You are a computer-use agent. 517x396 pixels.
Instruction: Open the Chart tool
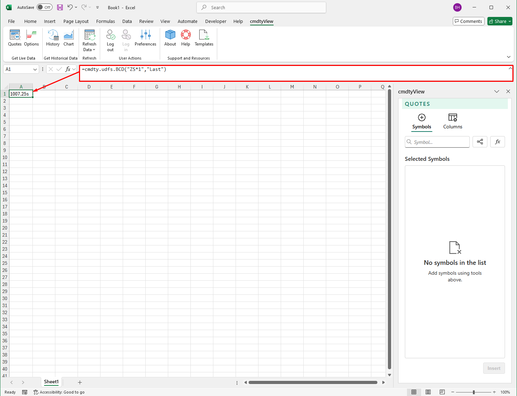69,38
